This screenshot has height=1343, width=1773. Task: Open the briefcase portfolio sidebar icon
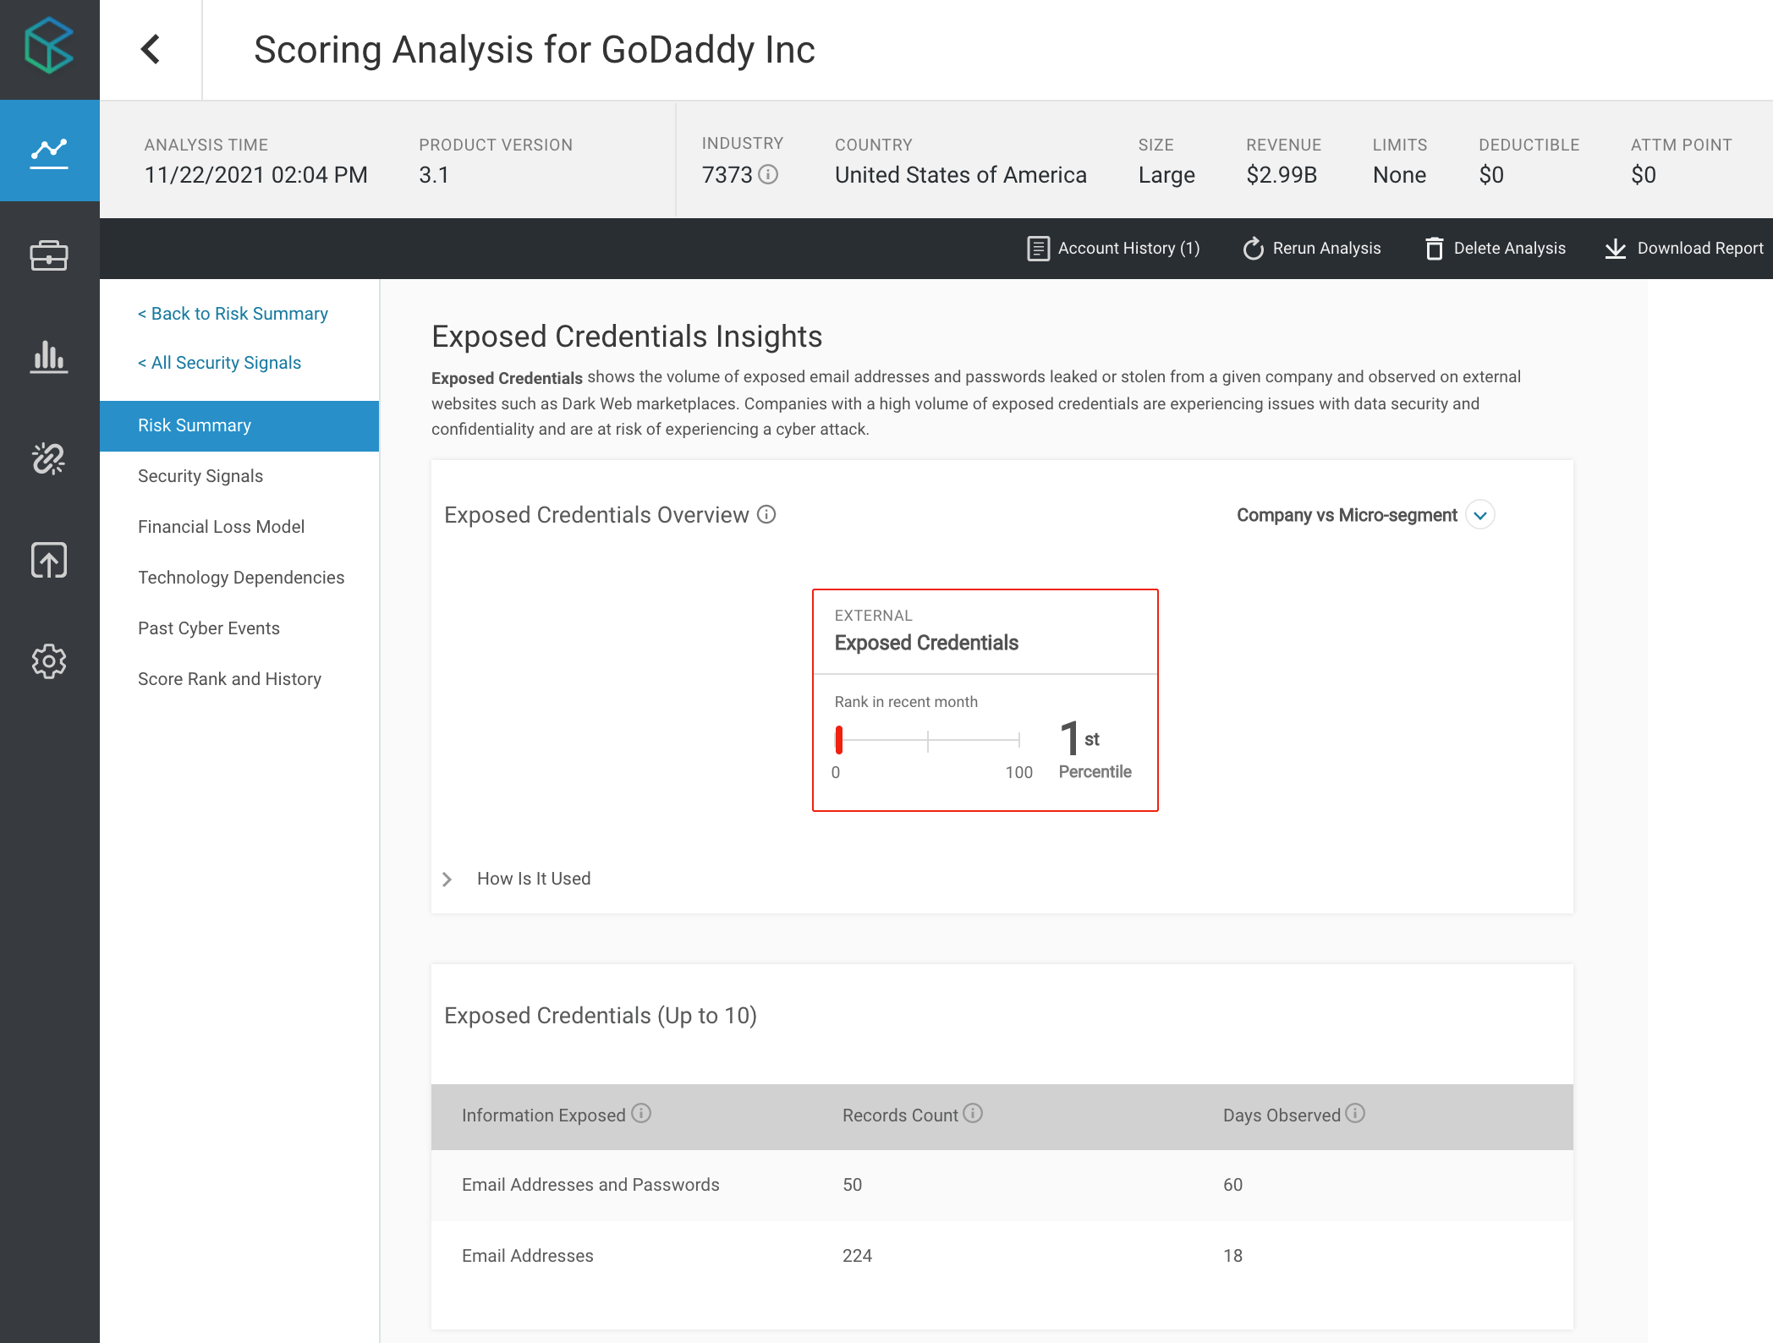coord(49,255)
